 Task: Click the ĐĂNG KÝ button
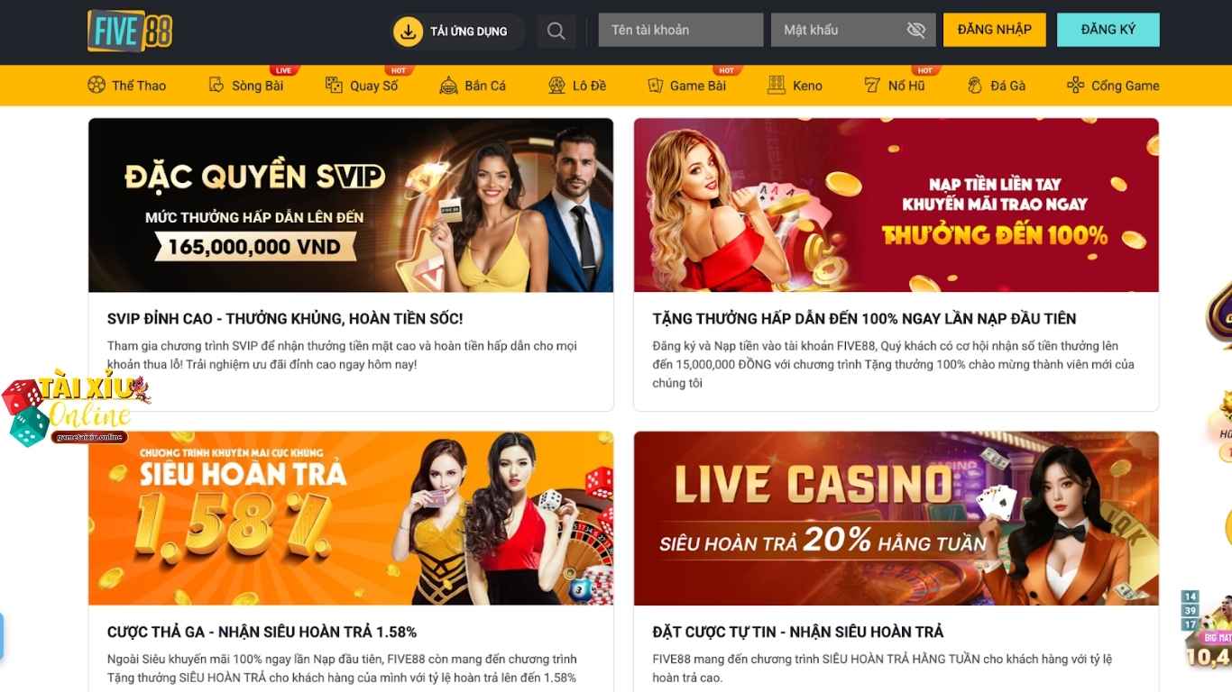tap(1108, 30)
